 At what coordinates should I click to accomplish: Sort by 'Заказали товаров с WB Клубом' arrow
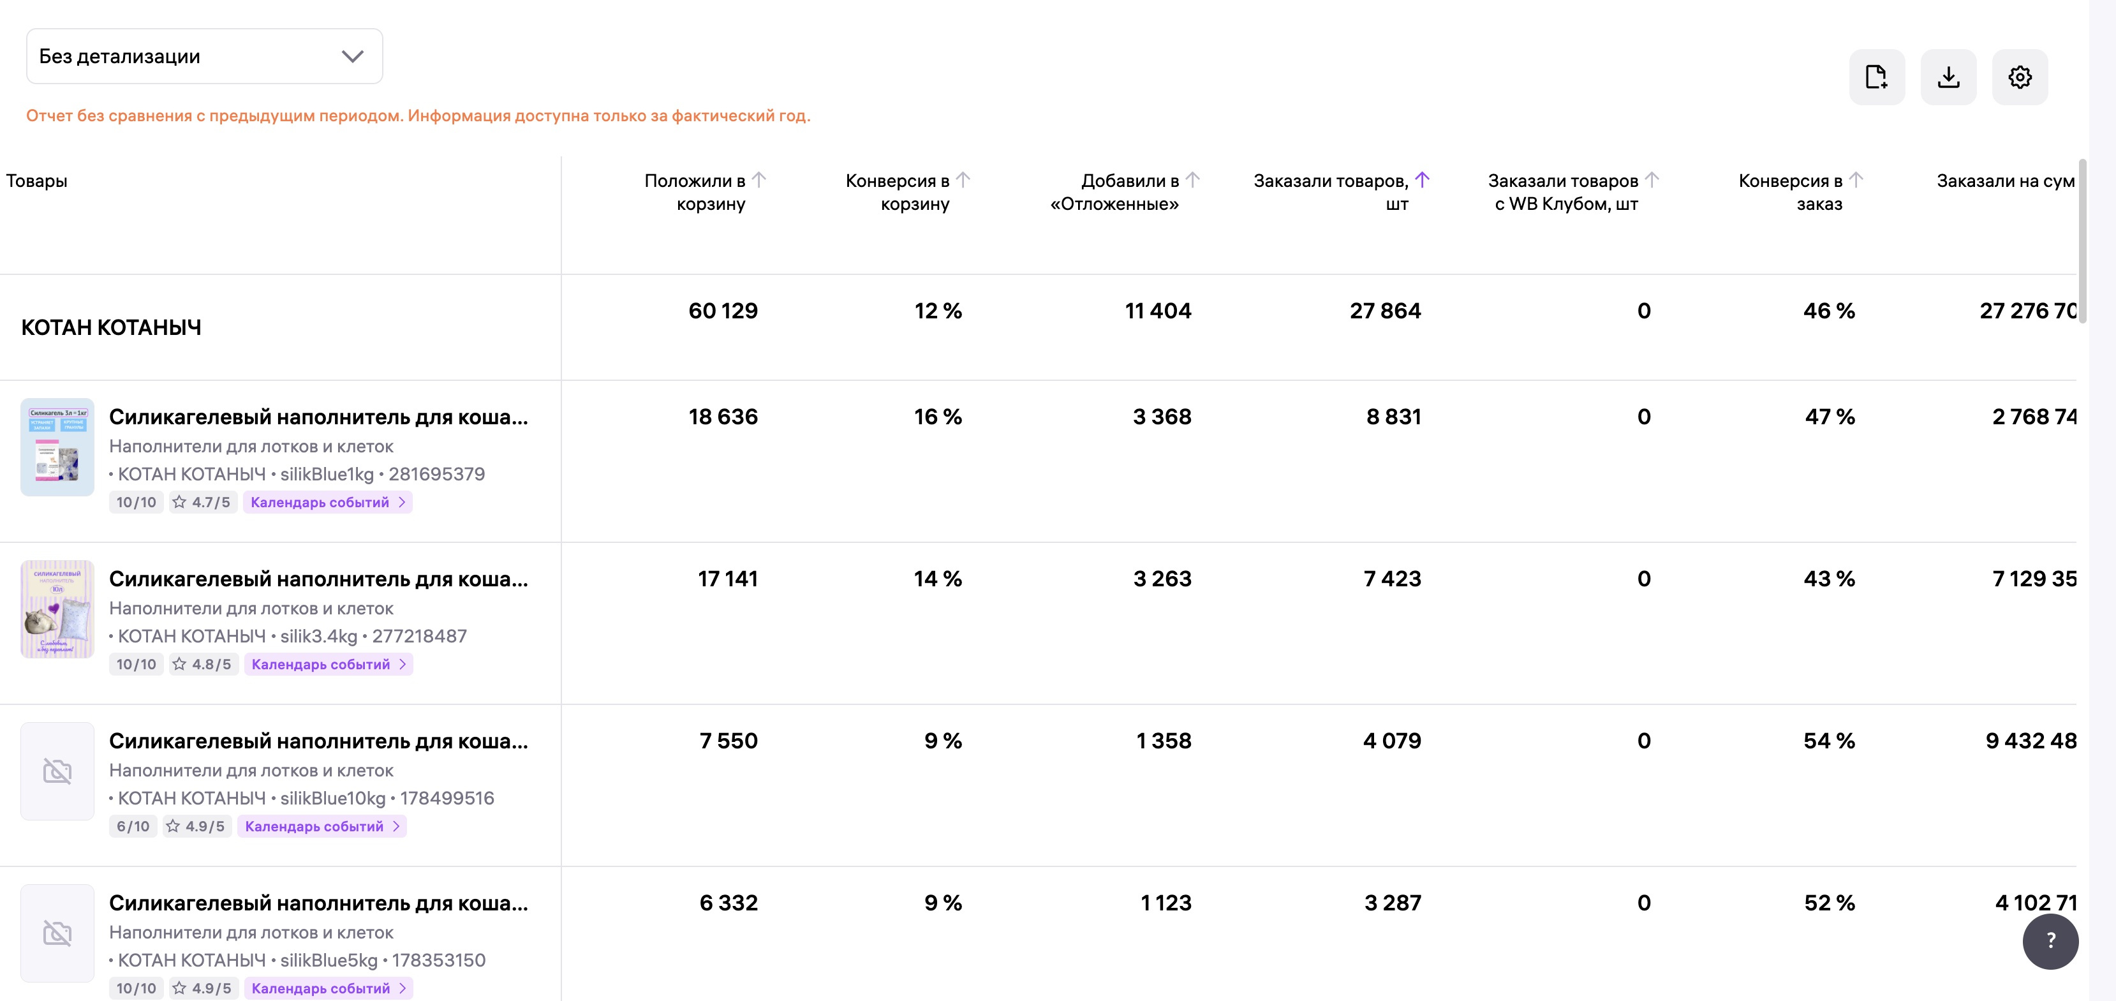click(x=1652, y=179)
